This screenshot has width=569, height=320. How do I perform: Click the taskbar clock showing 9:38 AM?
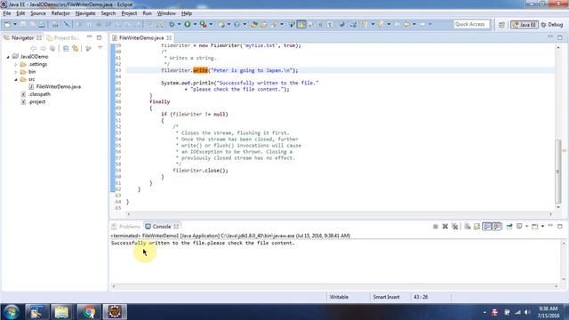click(x=549, y=312)
